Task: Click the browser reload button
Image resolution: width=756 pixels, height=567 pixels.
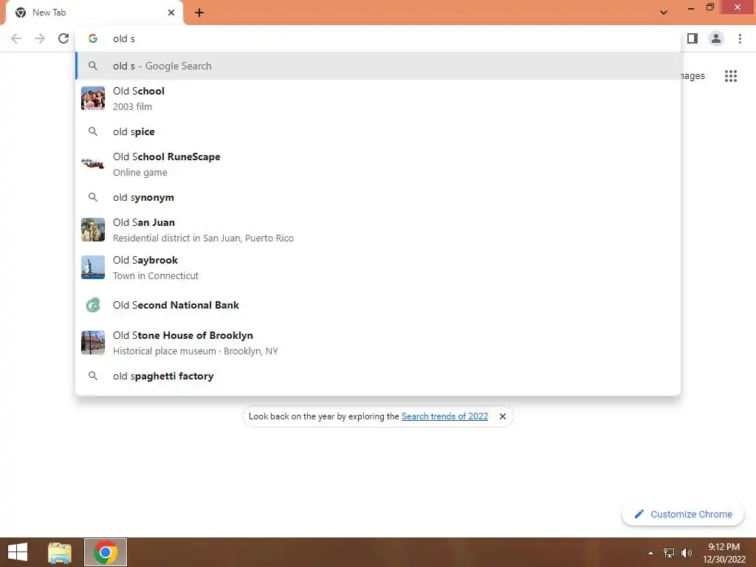Action: (x=63, y=38)
